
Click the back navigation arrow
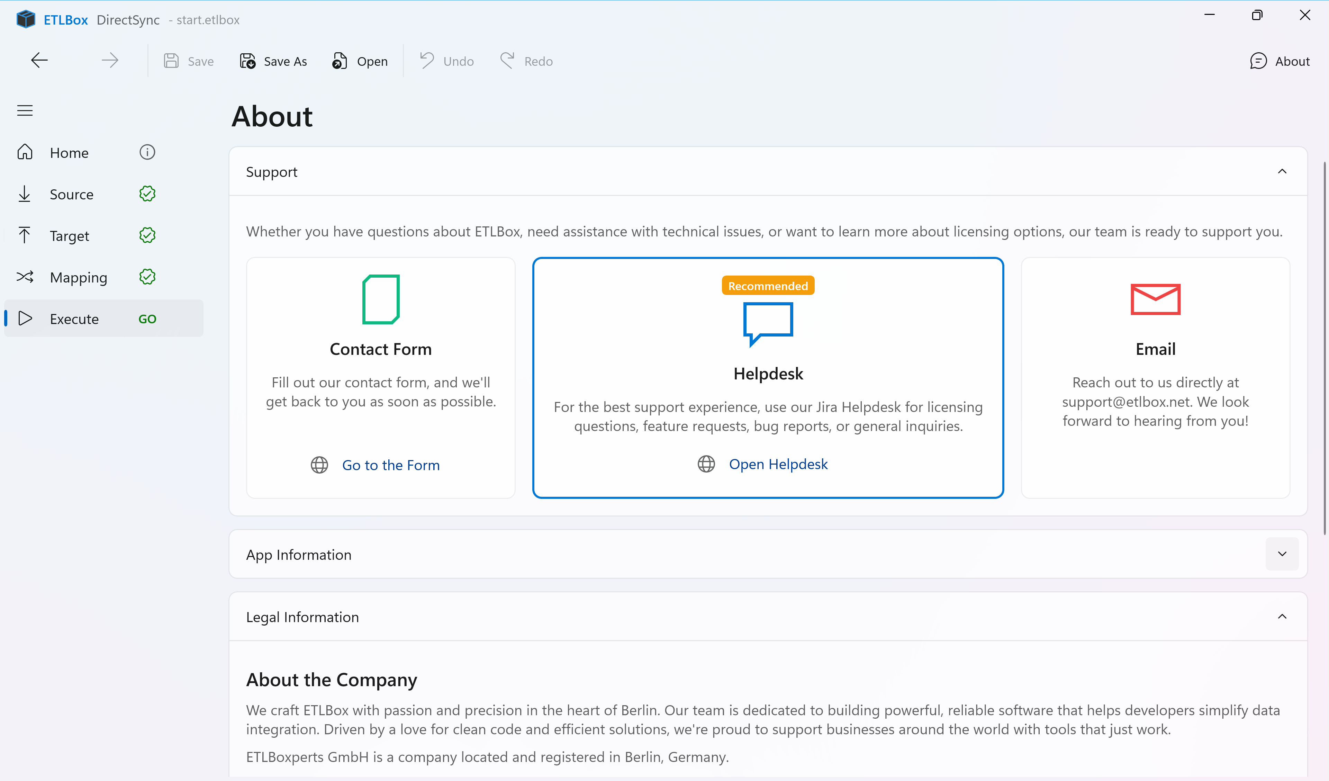click(x=39, y=60)
